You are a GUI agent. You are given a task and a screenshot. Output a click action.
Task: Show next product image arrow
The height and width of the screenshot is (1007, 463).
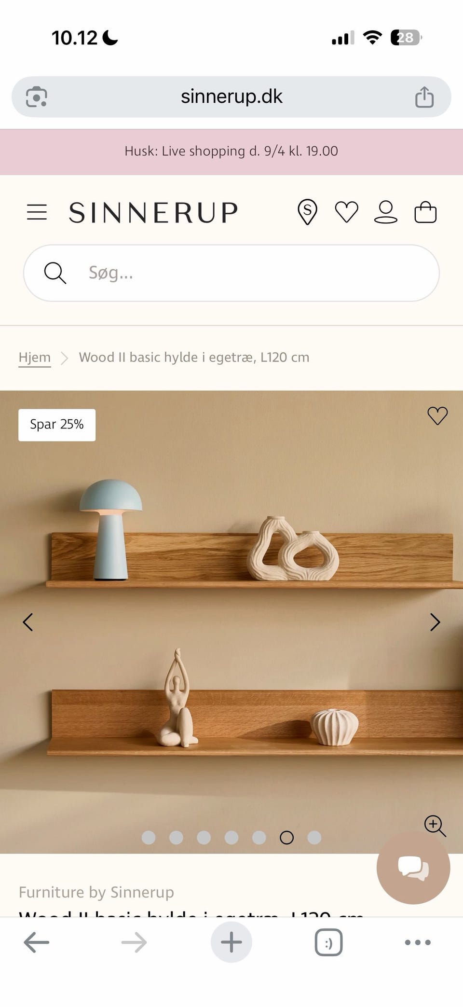tap(435, 622)
